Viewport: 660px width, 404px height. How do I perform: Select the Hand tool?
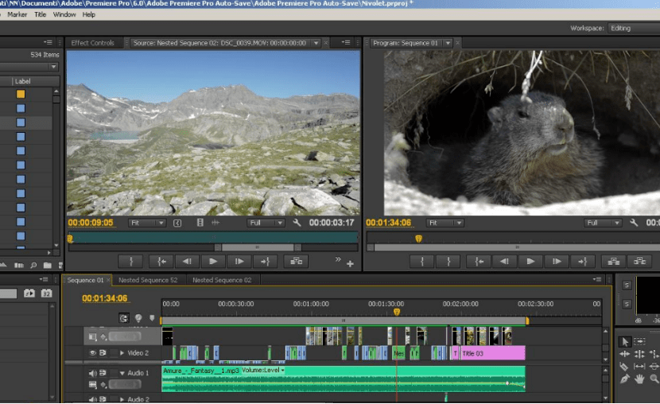(x=640, y=379)
